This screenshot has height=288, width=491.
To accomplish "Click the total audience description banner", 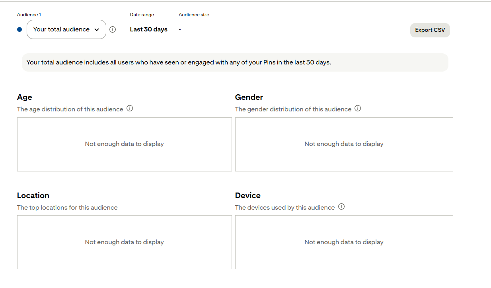I will 235,62.
